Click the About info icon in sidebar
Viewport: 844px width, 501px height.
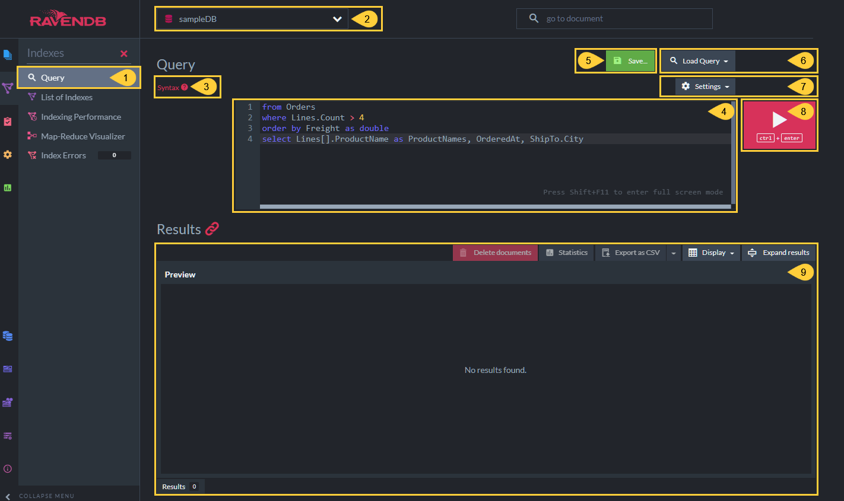click(8, 469)
